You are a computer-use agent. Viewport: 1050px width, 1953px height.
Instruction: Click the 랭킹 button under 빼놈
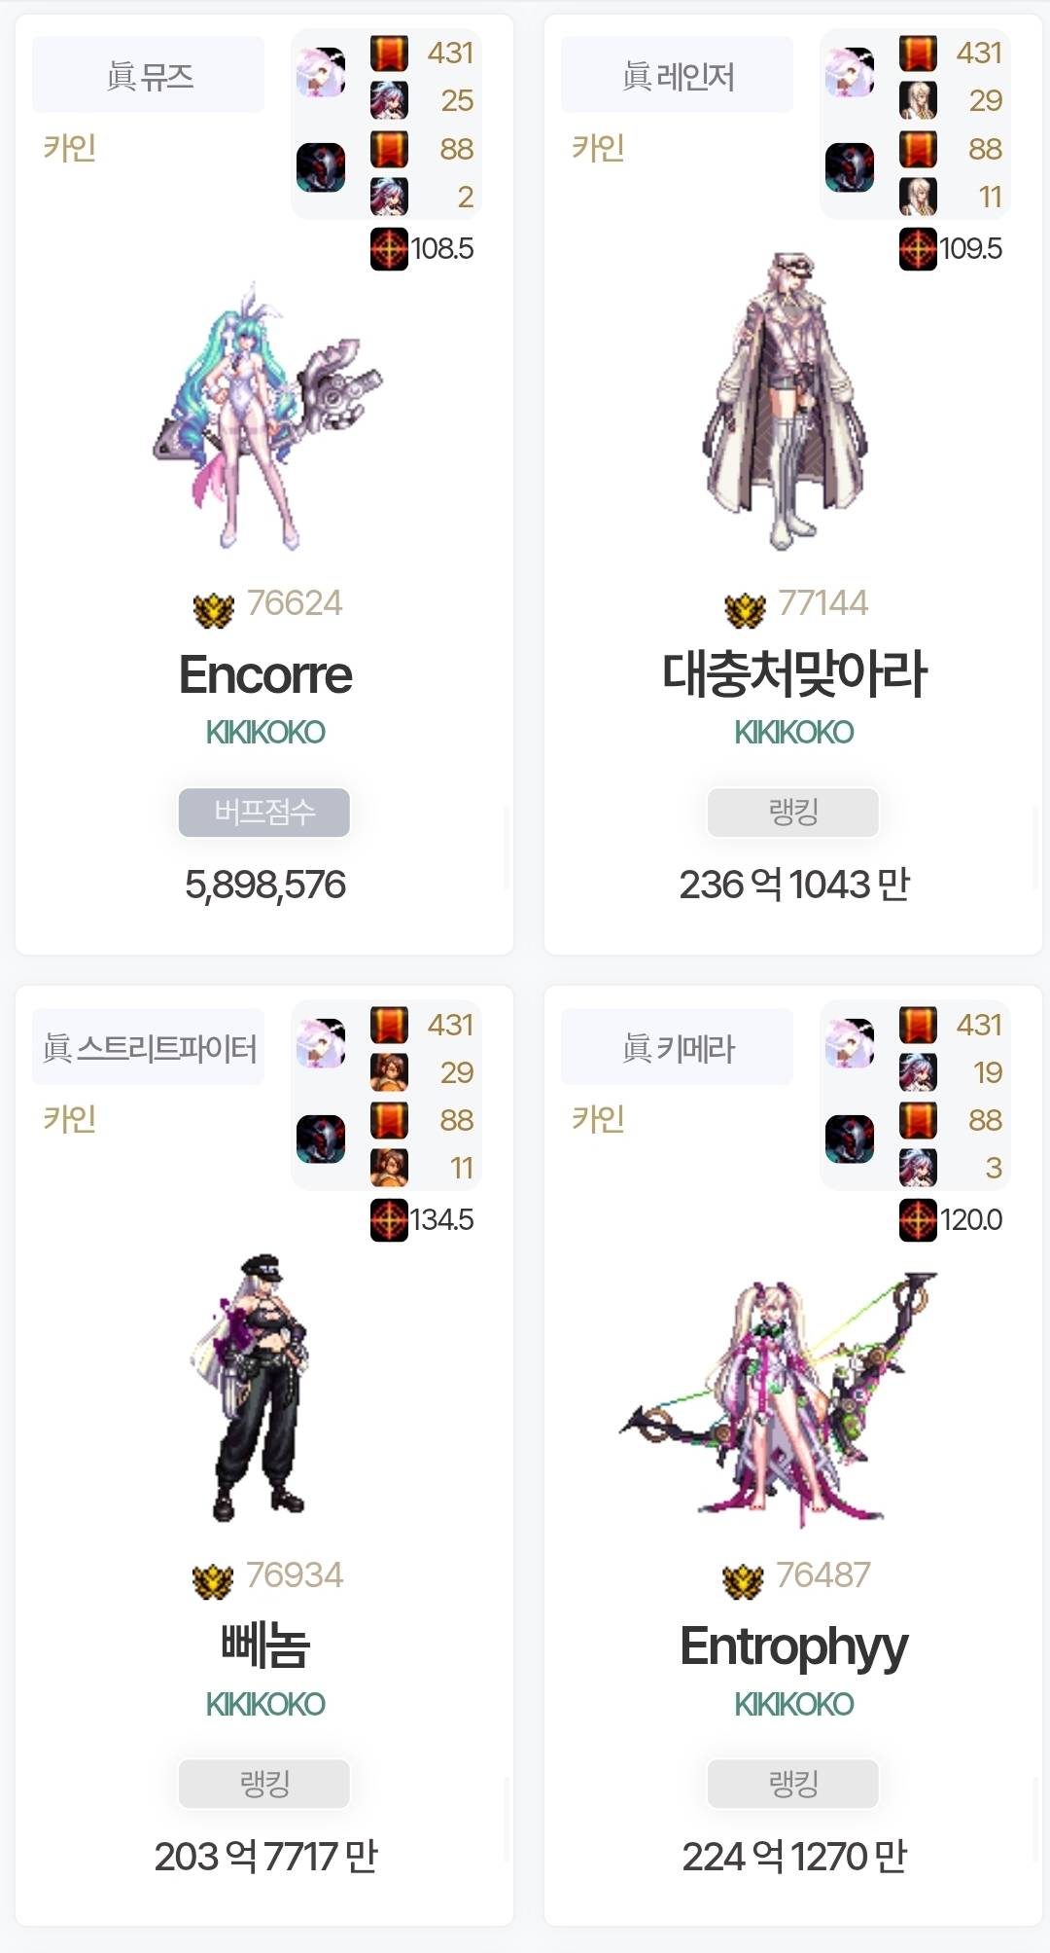coord(264,1783)
